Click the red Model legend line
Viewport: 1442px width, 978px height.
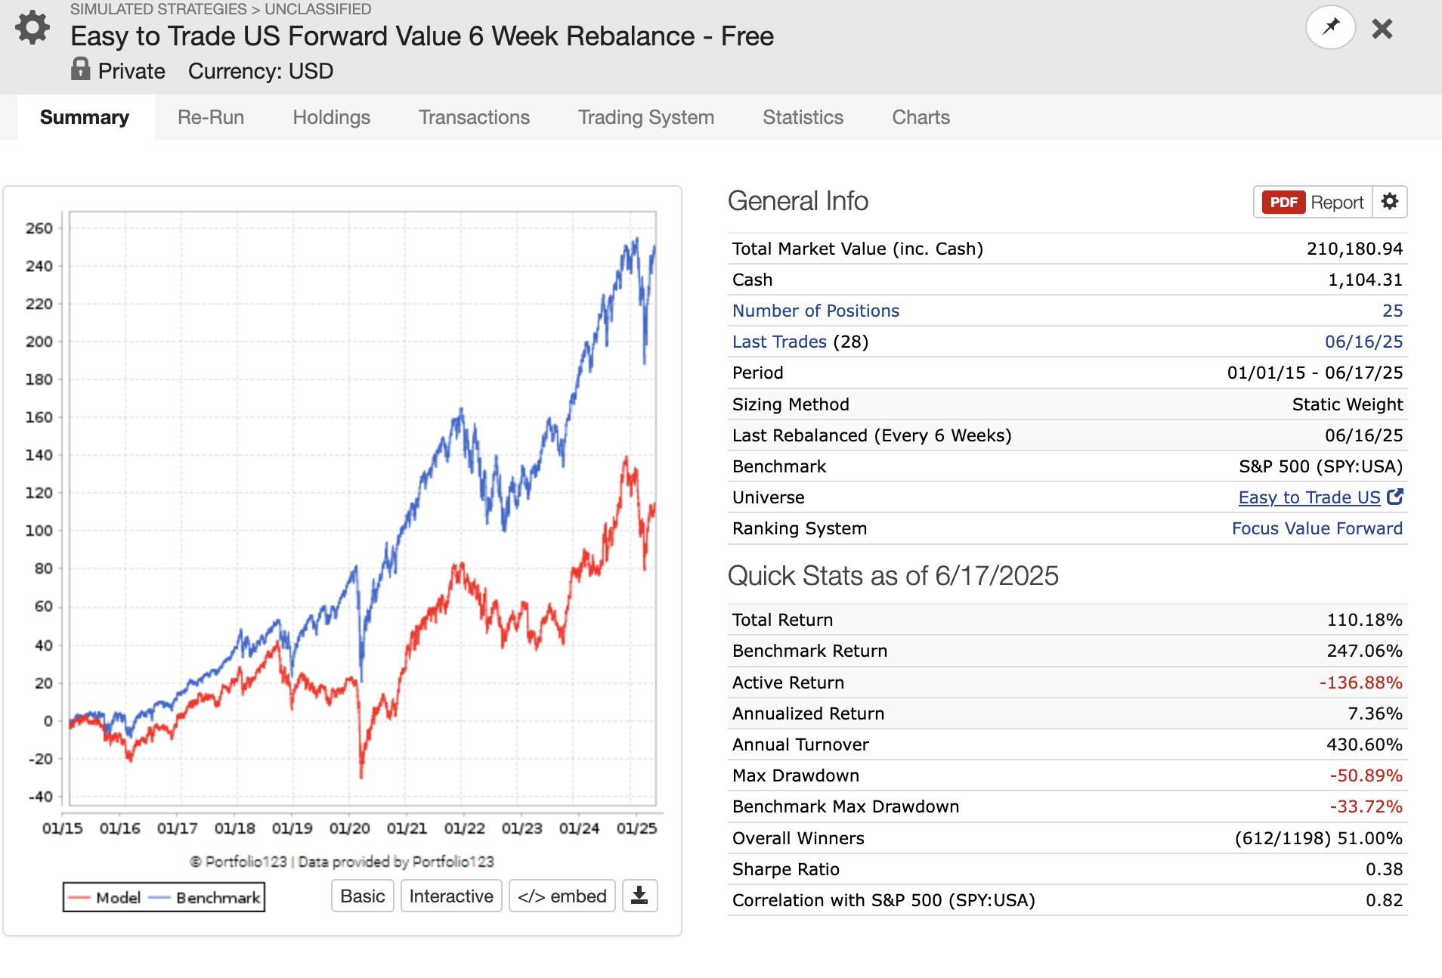coord(79,897)
